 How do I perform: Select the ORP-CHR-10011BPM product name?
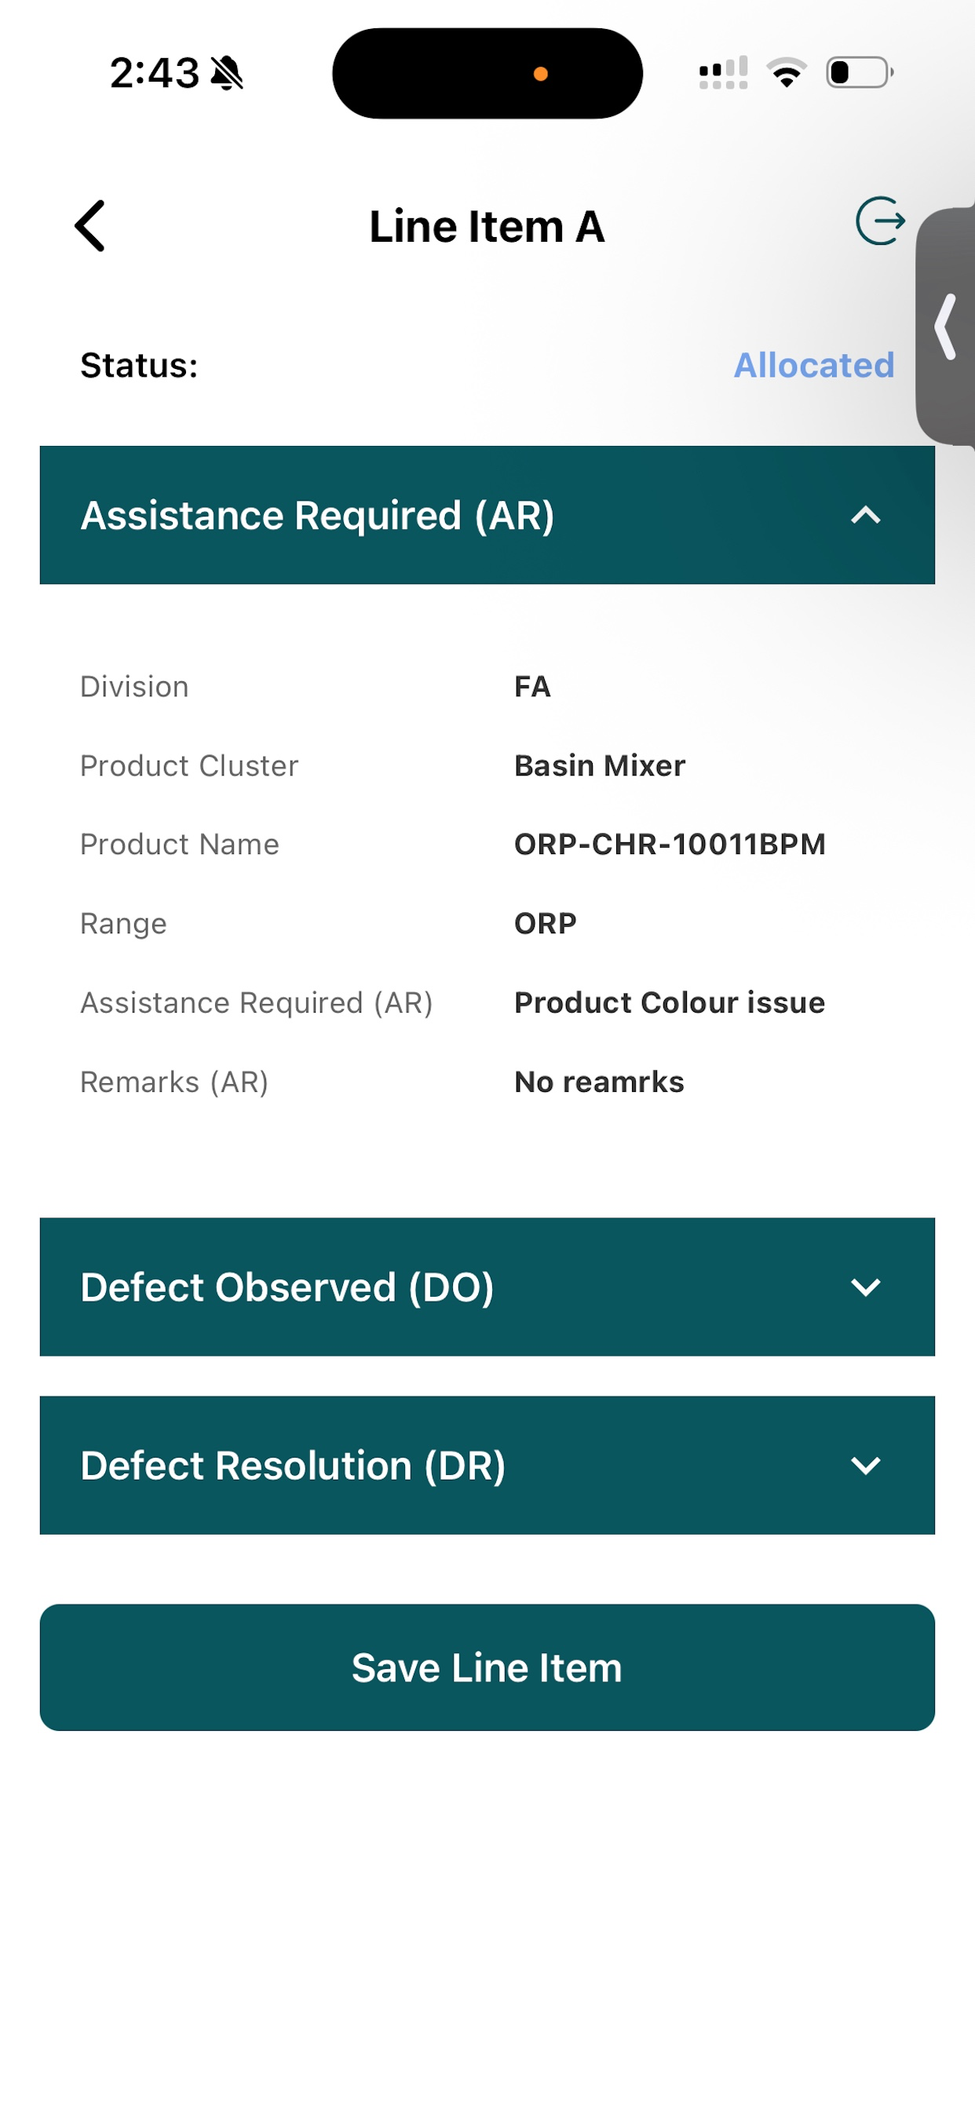670,845
